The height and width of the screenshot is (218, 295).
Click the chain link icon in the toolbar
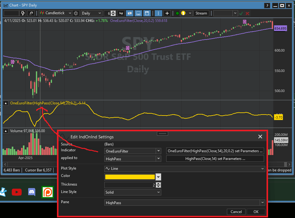coord(31,13)
